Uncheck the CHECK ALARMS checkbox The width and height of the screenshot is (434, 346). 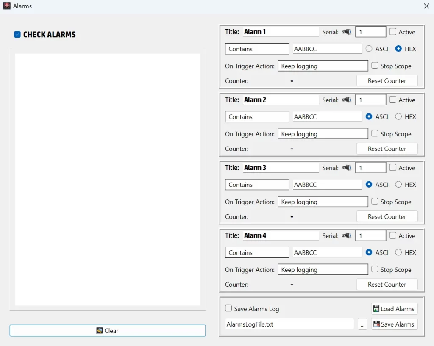[17, 35]
